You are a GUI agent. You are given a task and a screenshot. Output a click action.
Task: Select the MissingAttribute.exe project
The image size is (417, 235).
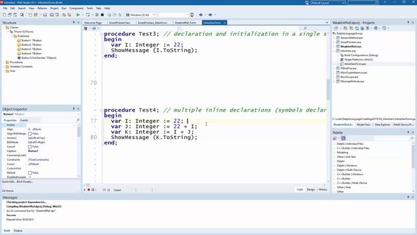point(352,82)
